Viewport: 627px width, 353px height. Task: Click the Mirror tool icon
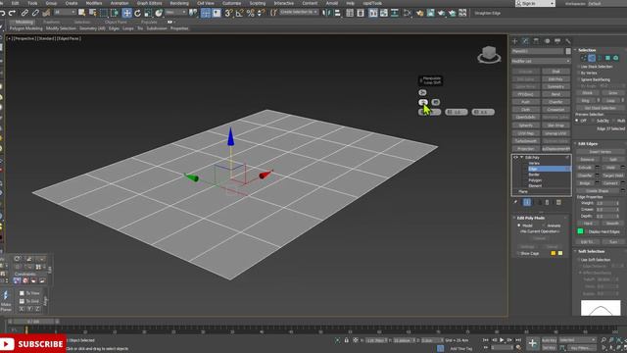click(x=327, y=13)
